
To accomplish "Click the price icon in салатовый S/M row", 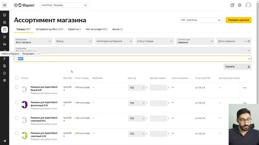I will point(143,134).
